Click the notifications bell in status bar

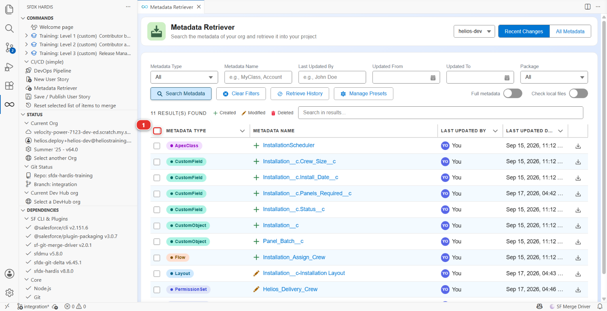pos(600,306)
